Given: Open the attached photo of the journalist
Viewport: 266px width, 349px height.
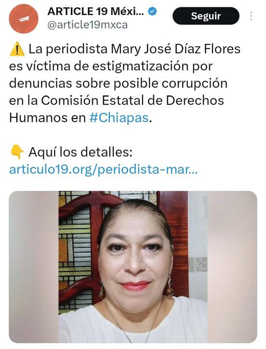Looking at the screenshot, I should tap(133, 267).
